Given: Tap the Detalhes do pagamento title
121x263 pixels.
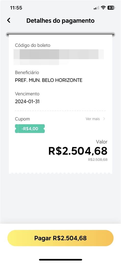Looking at the screenshot, I should (60, 21).
